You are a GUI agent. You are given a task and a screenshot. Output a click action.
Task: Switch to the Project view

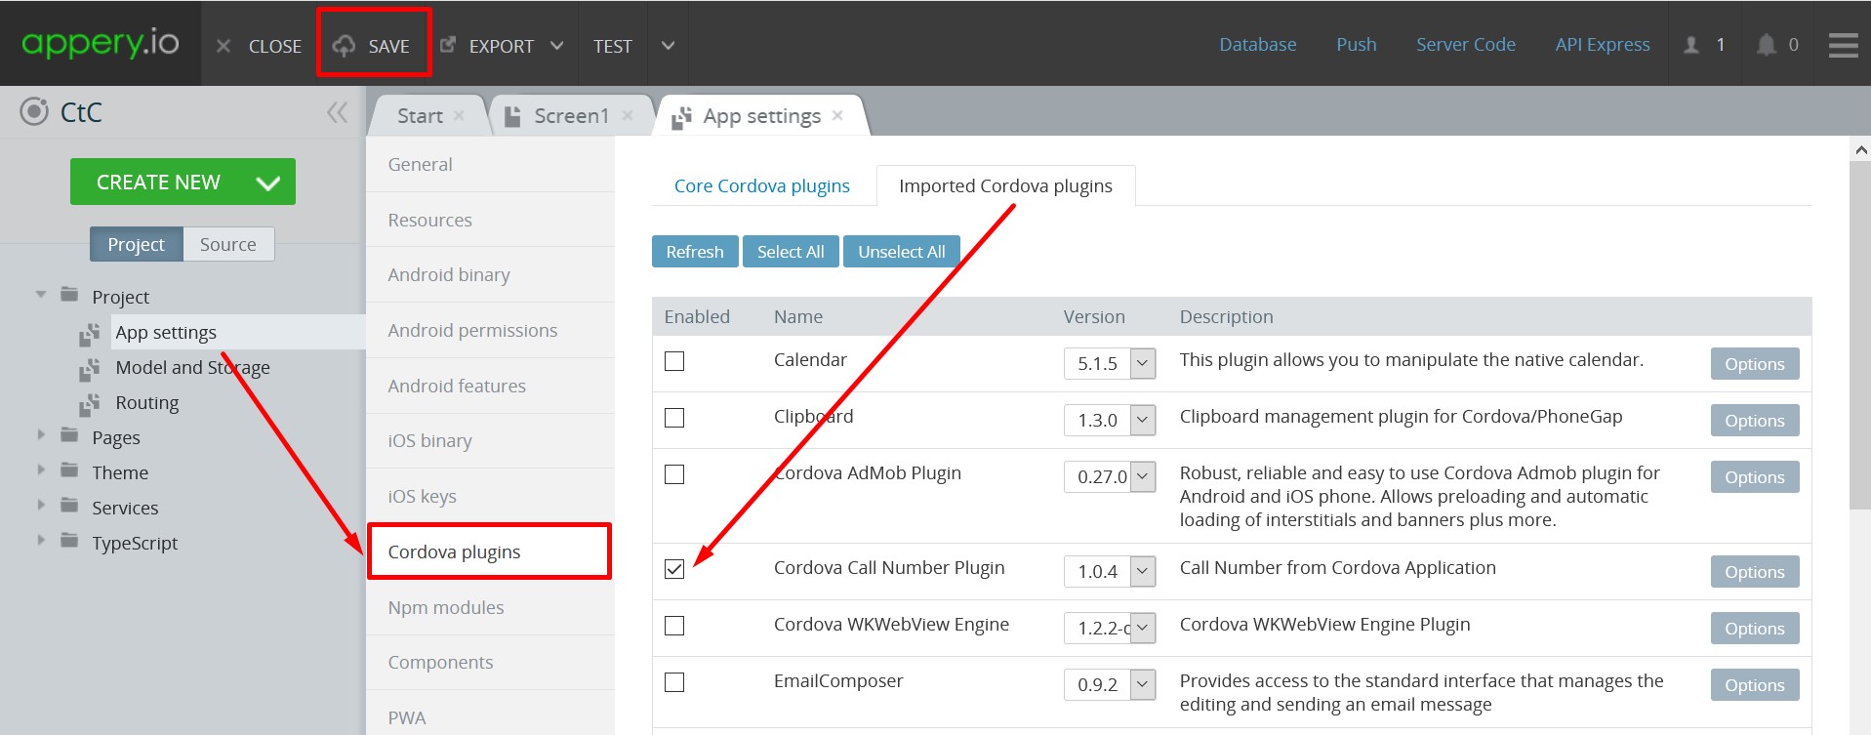click(x=137, y=244)
